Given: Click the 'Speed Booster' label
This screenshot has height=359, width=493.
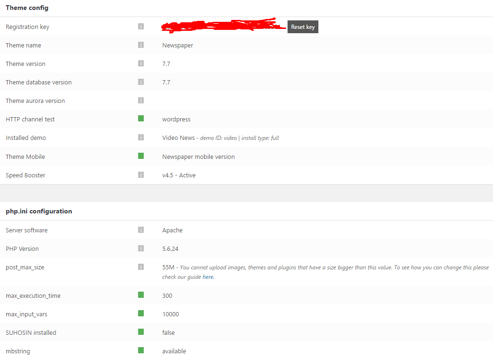Looking at the screenshot, I should [26, 175].
